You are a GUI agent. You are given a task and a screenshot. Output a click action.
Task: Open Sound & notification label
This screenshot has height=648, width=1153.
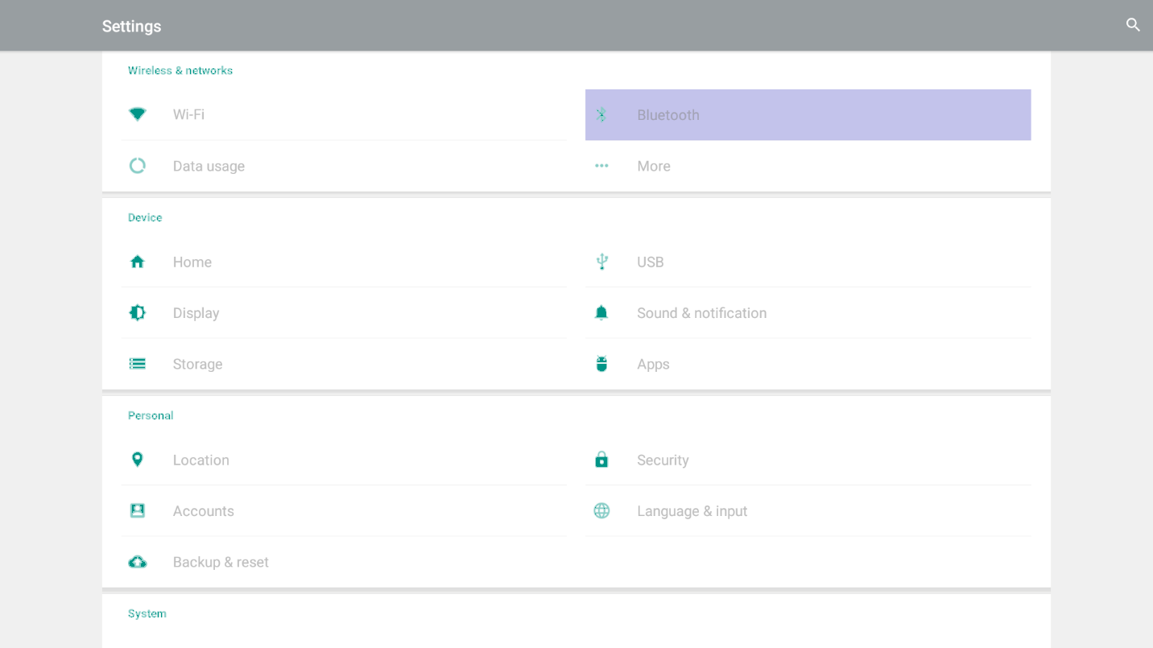point(702,313)
